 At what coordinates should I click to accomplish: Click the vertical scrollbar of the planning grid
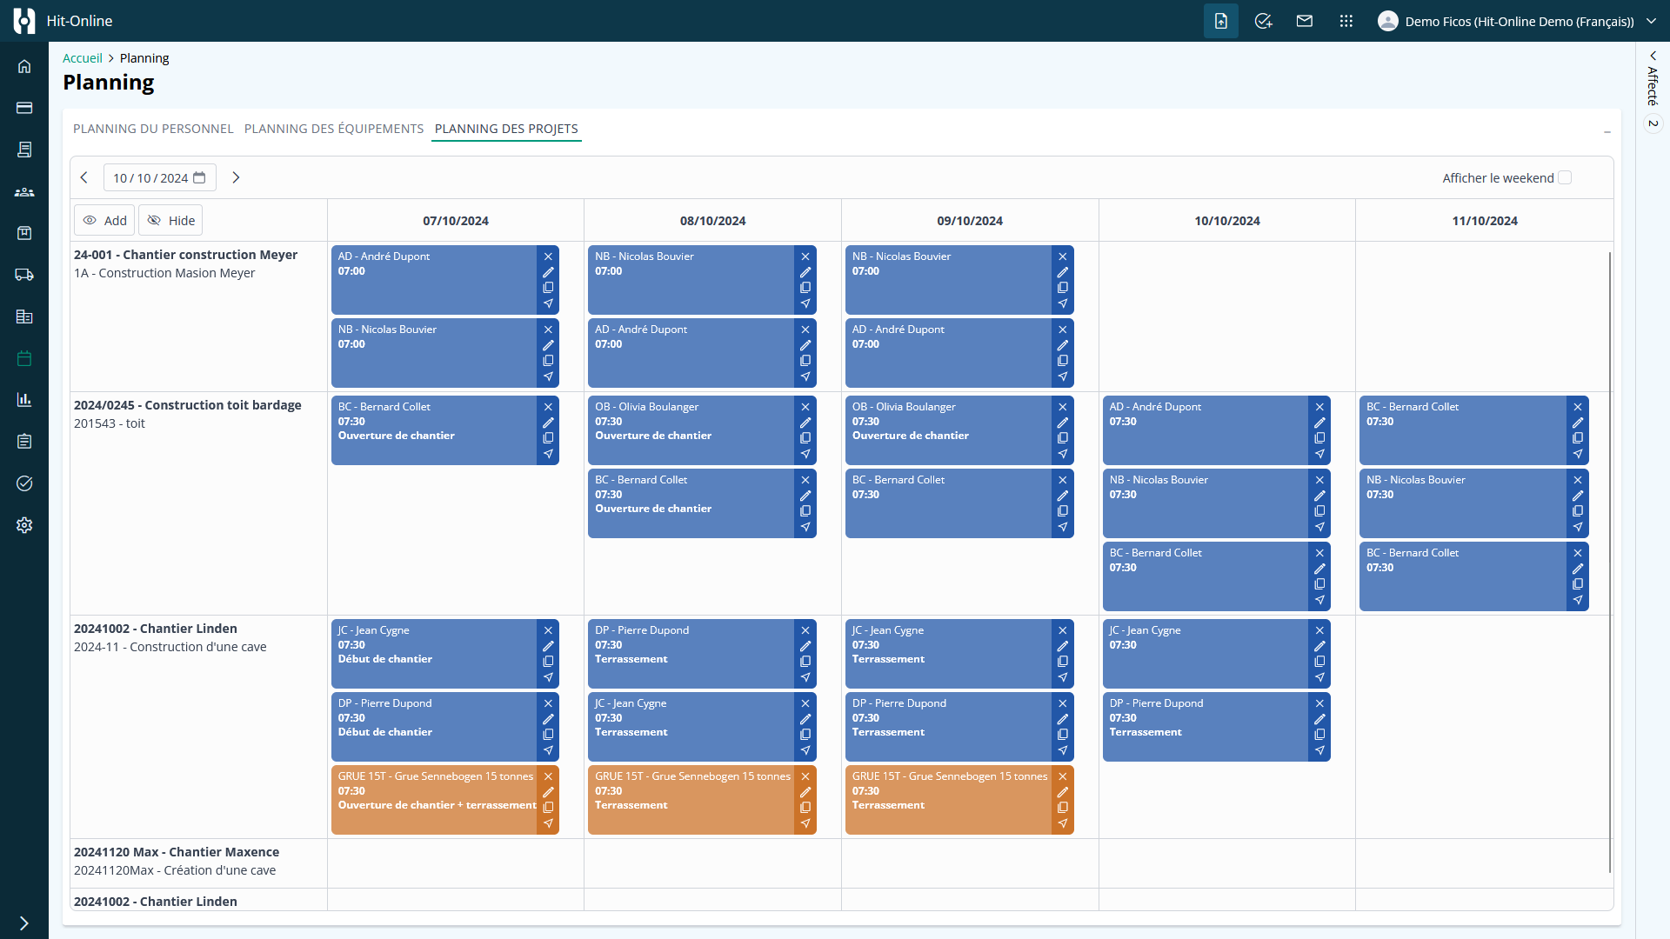click(x=1610, y=562)
